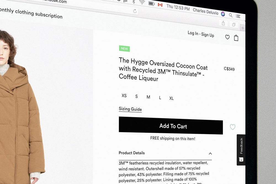Choose size XL

(x=171, y=98)
